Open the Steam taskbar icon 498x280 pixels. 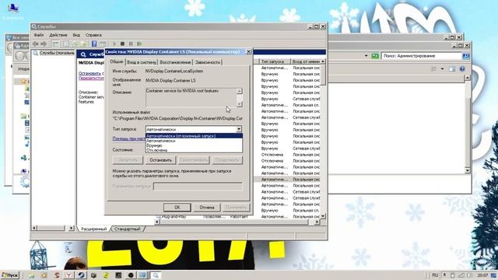[x=81, y=275]
